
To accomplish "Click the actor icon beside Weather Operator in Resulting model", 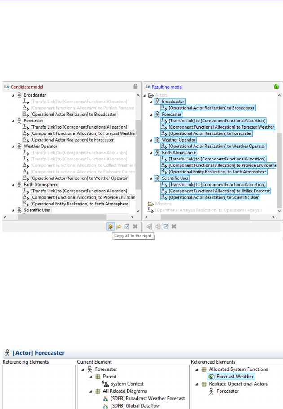I will coord(157,140).
